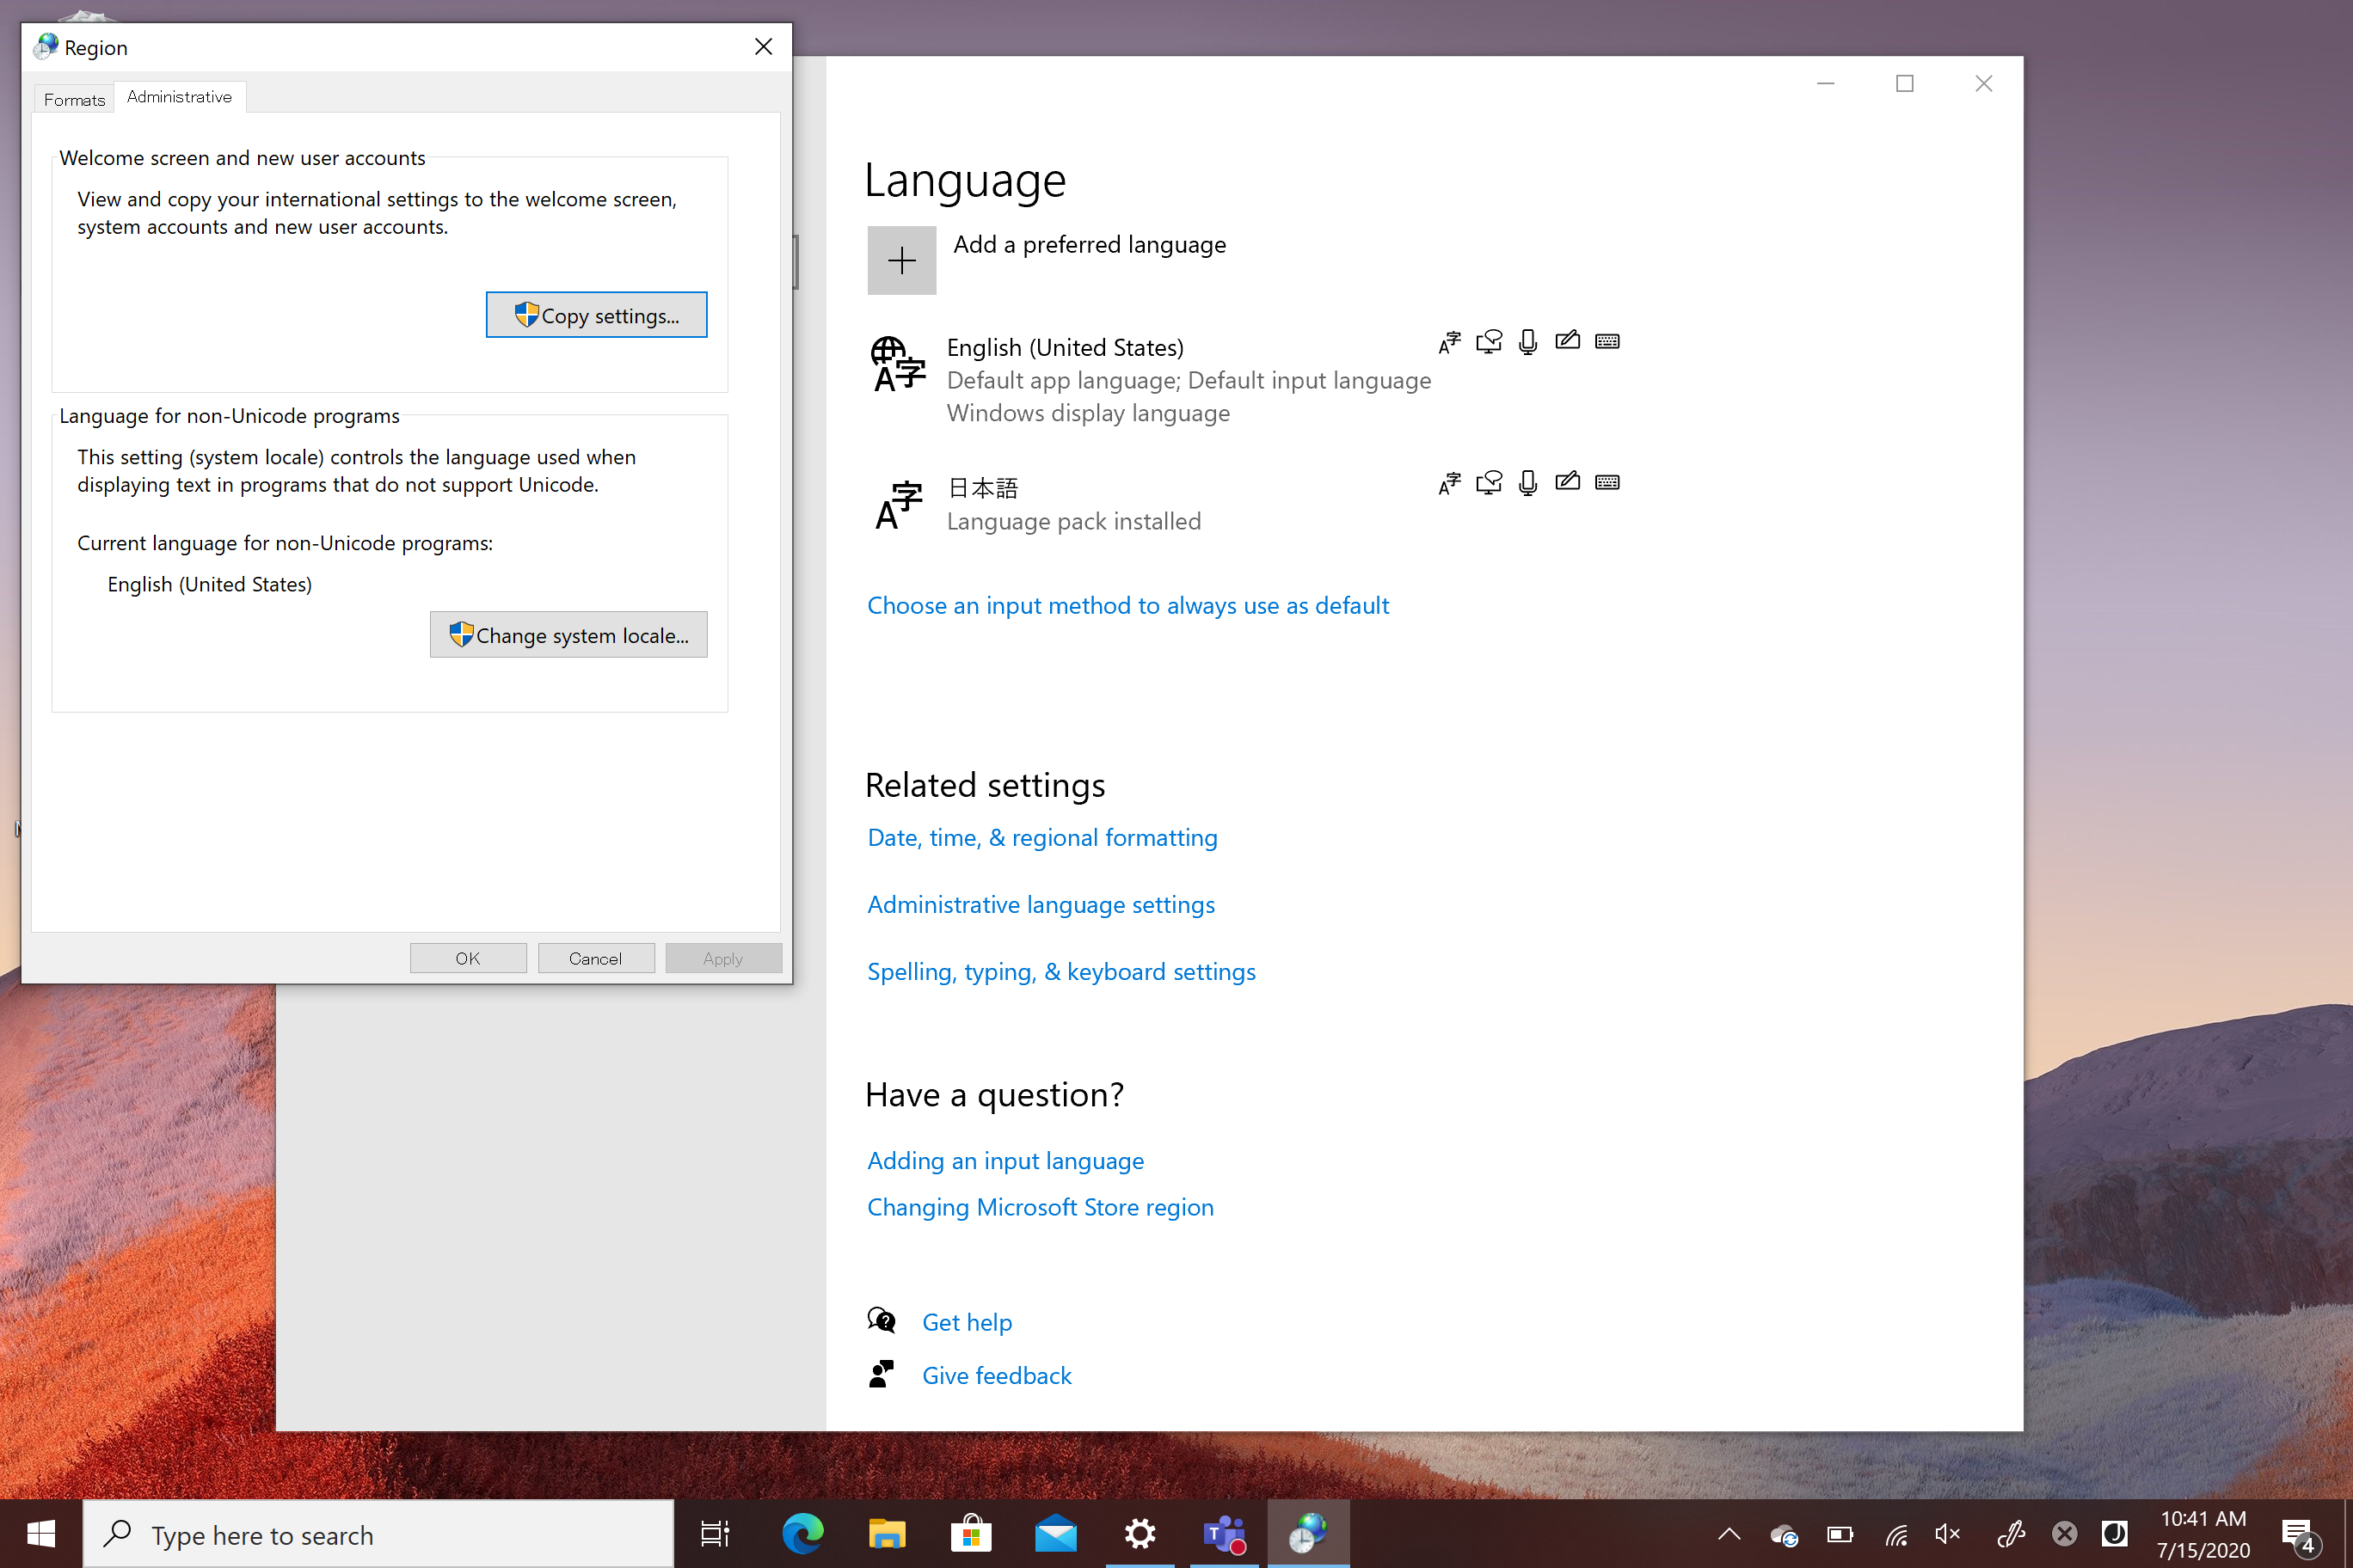Image resolution: width=2353 pixels, height=1568 pixels.
Task: Select the 日本語 language entry text
Action: coord(982,488)
